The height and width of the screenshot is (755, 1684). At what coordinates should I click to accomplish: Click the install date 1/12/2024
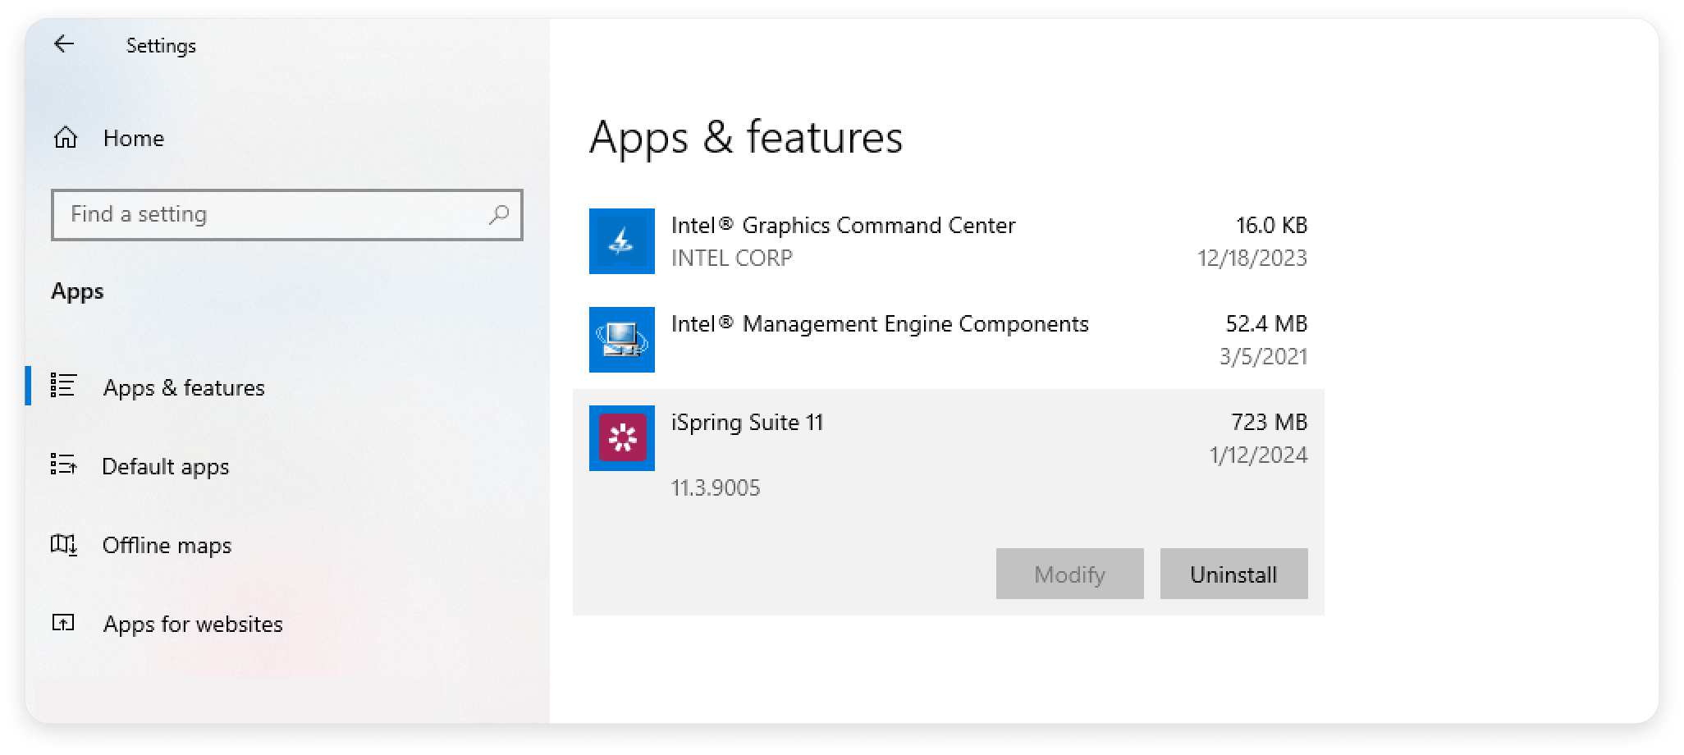click(x=1258, y=455)
